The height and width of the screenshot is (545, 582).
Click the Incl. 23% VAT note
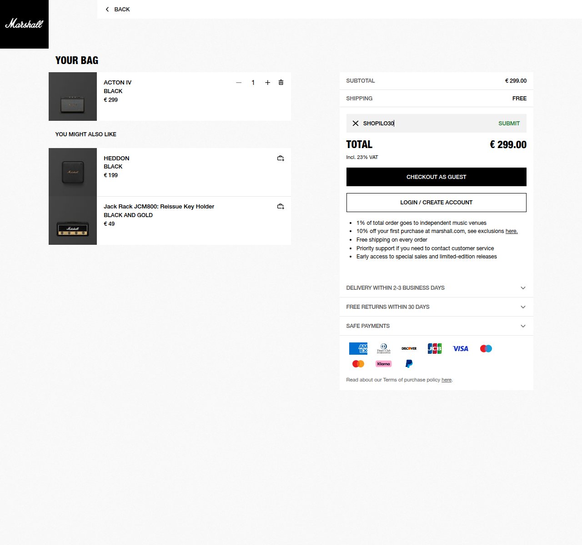[x=362, y=157]
